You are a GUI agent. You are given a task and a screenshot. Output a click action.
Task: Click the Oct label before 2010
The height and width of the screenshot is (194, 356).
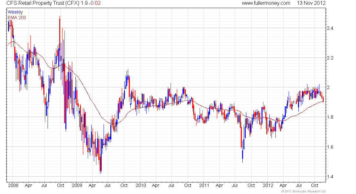(x=124, y=185)
